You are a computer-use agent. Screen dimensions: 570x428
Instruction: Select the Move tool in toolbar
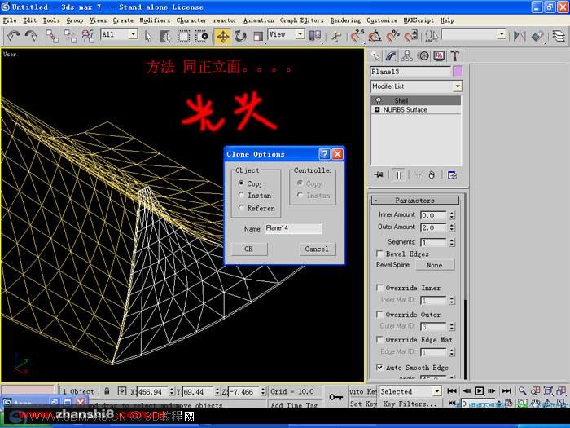(x=222, y=36)
